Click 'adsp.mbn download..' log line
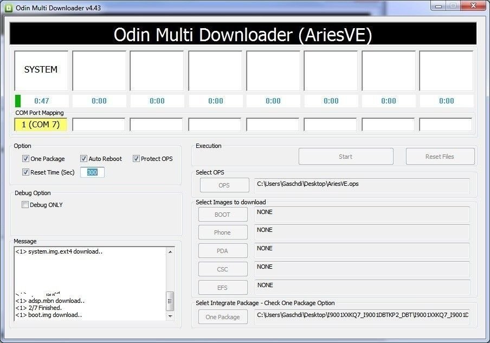Image resolution: width=490 pixels, height=343 pixels. pyautogui.click(x=50, y=301)
